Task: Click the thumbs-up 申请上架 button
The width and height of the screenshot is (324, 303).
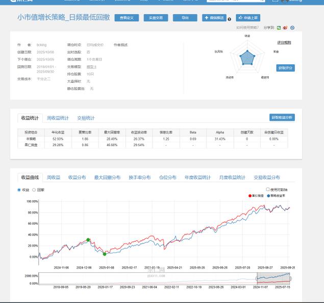Action: pos(247,18)
